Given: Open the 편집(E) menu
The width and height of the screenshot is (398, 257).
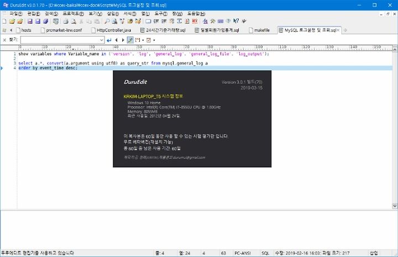Looking at the screenshot, I should coord(34,14).
